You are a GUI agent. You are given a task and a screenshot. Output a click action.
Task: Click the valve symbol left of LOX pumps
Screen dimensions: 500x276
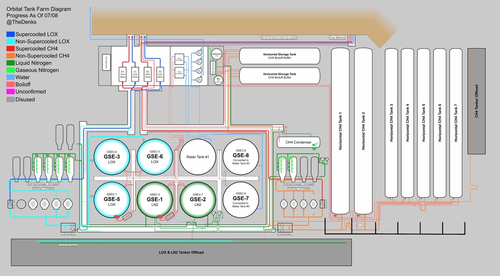(10, 204)
